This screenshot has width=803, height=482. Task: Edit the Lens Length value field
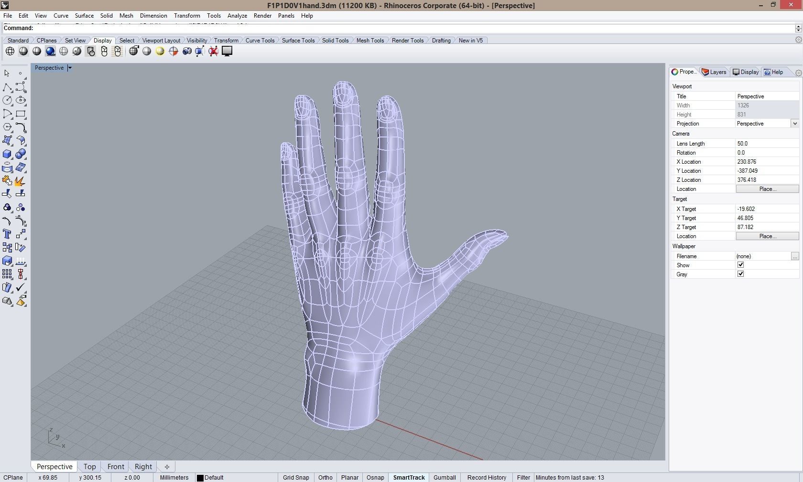767,144
